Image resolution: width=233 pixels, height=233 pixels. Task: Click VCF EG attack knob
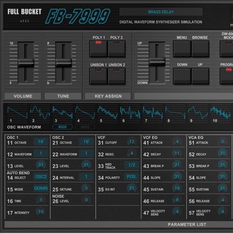point(177,142)
